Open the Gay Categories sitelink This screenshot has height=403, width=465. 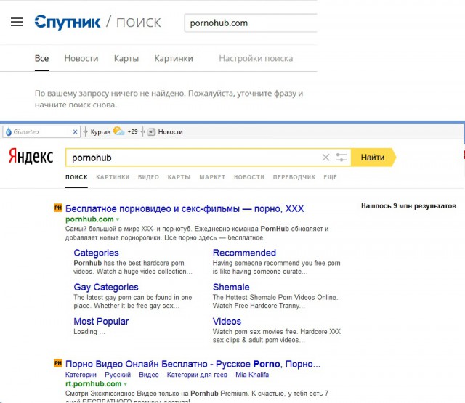(x=106, y=287)
